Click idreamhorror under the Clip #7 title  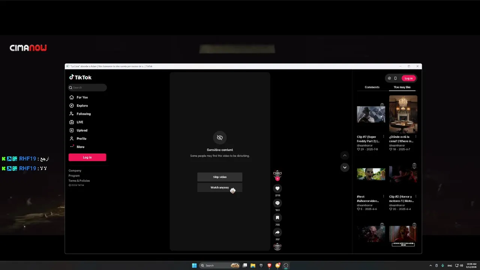coord(365,145)
